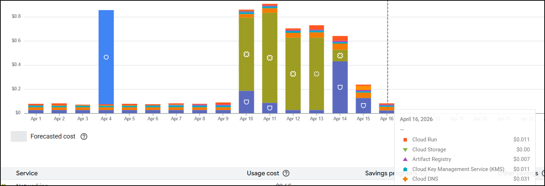545x186 pixels.
Task: Click the circle marker on the Apr 4 bar
Action: pyautogui.click(x=106, y=57)
